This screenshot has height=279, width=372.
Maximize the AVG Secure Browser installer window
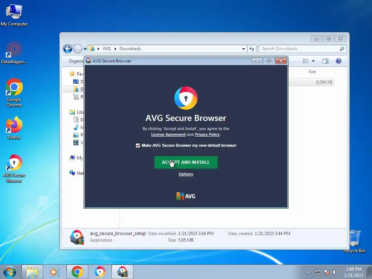(x=269, y=61)
